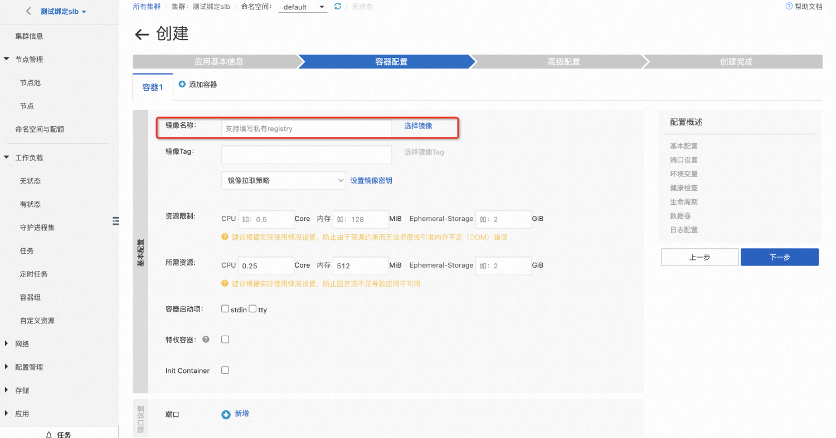The image size is (836, 438).
Task: Open the 镜像拉取策略 dropdown
Action: coord(284,180)
